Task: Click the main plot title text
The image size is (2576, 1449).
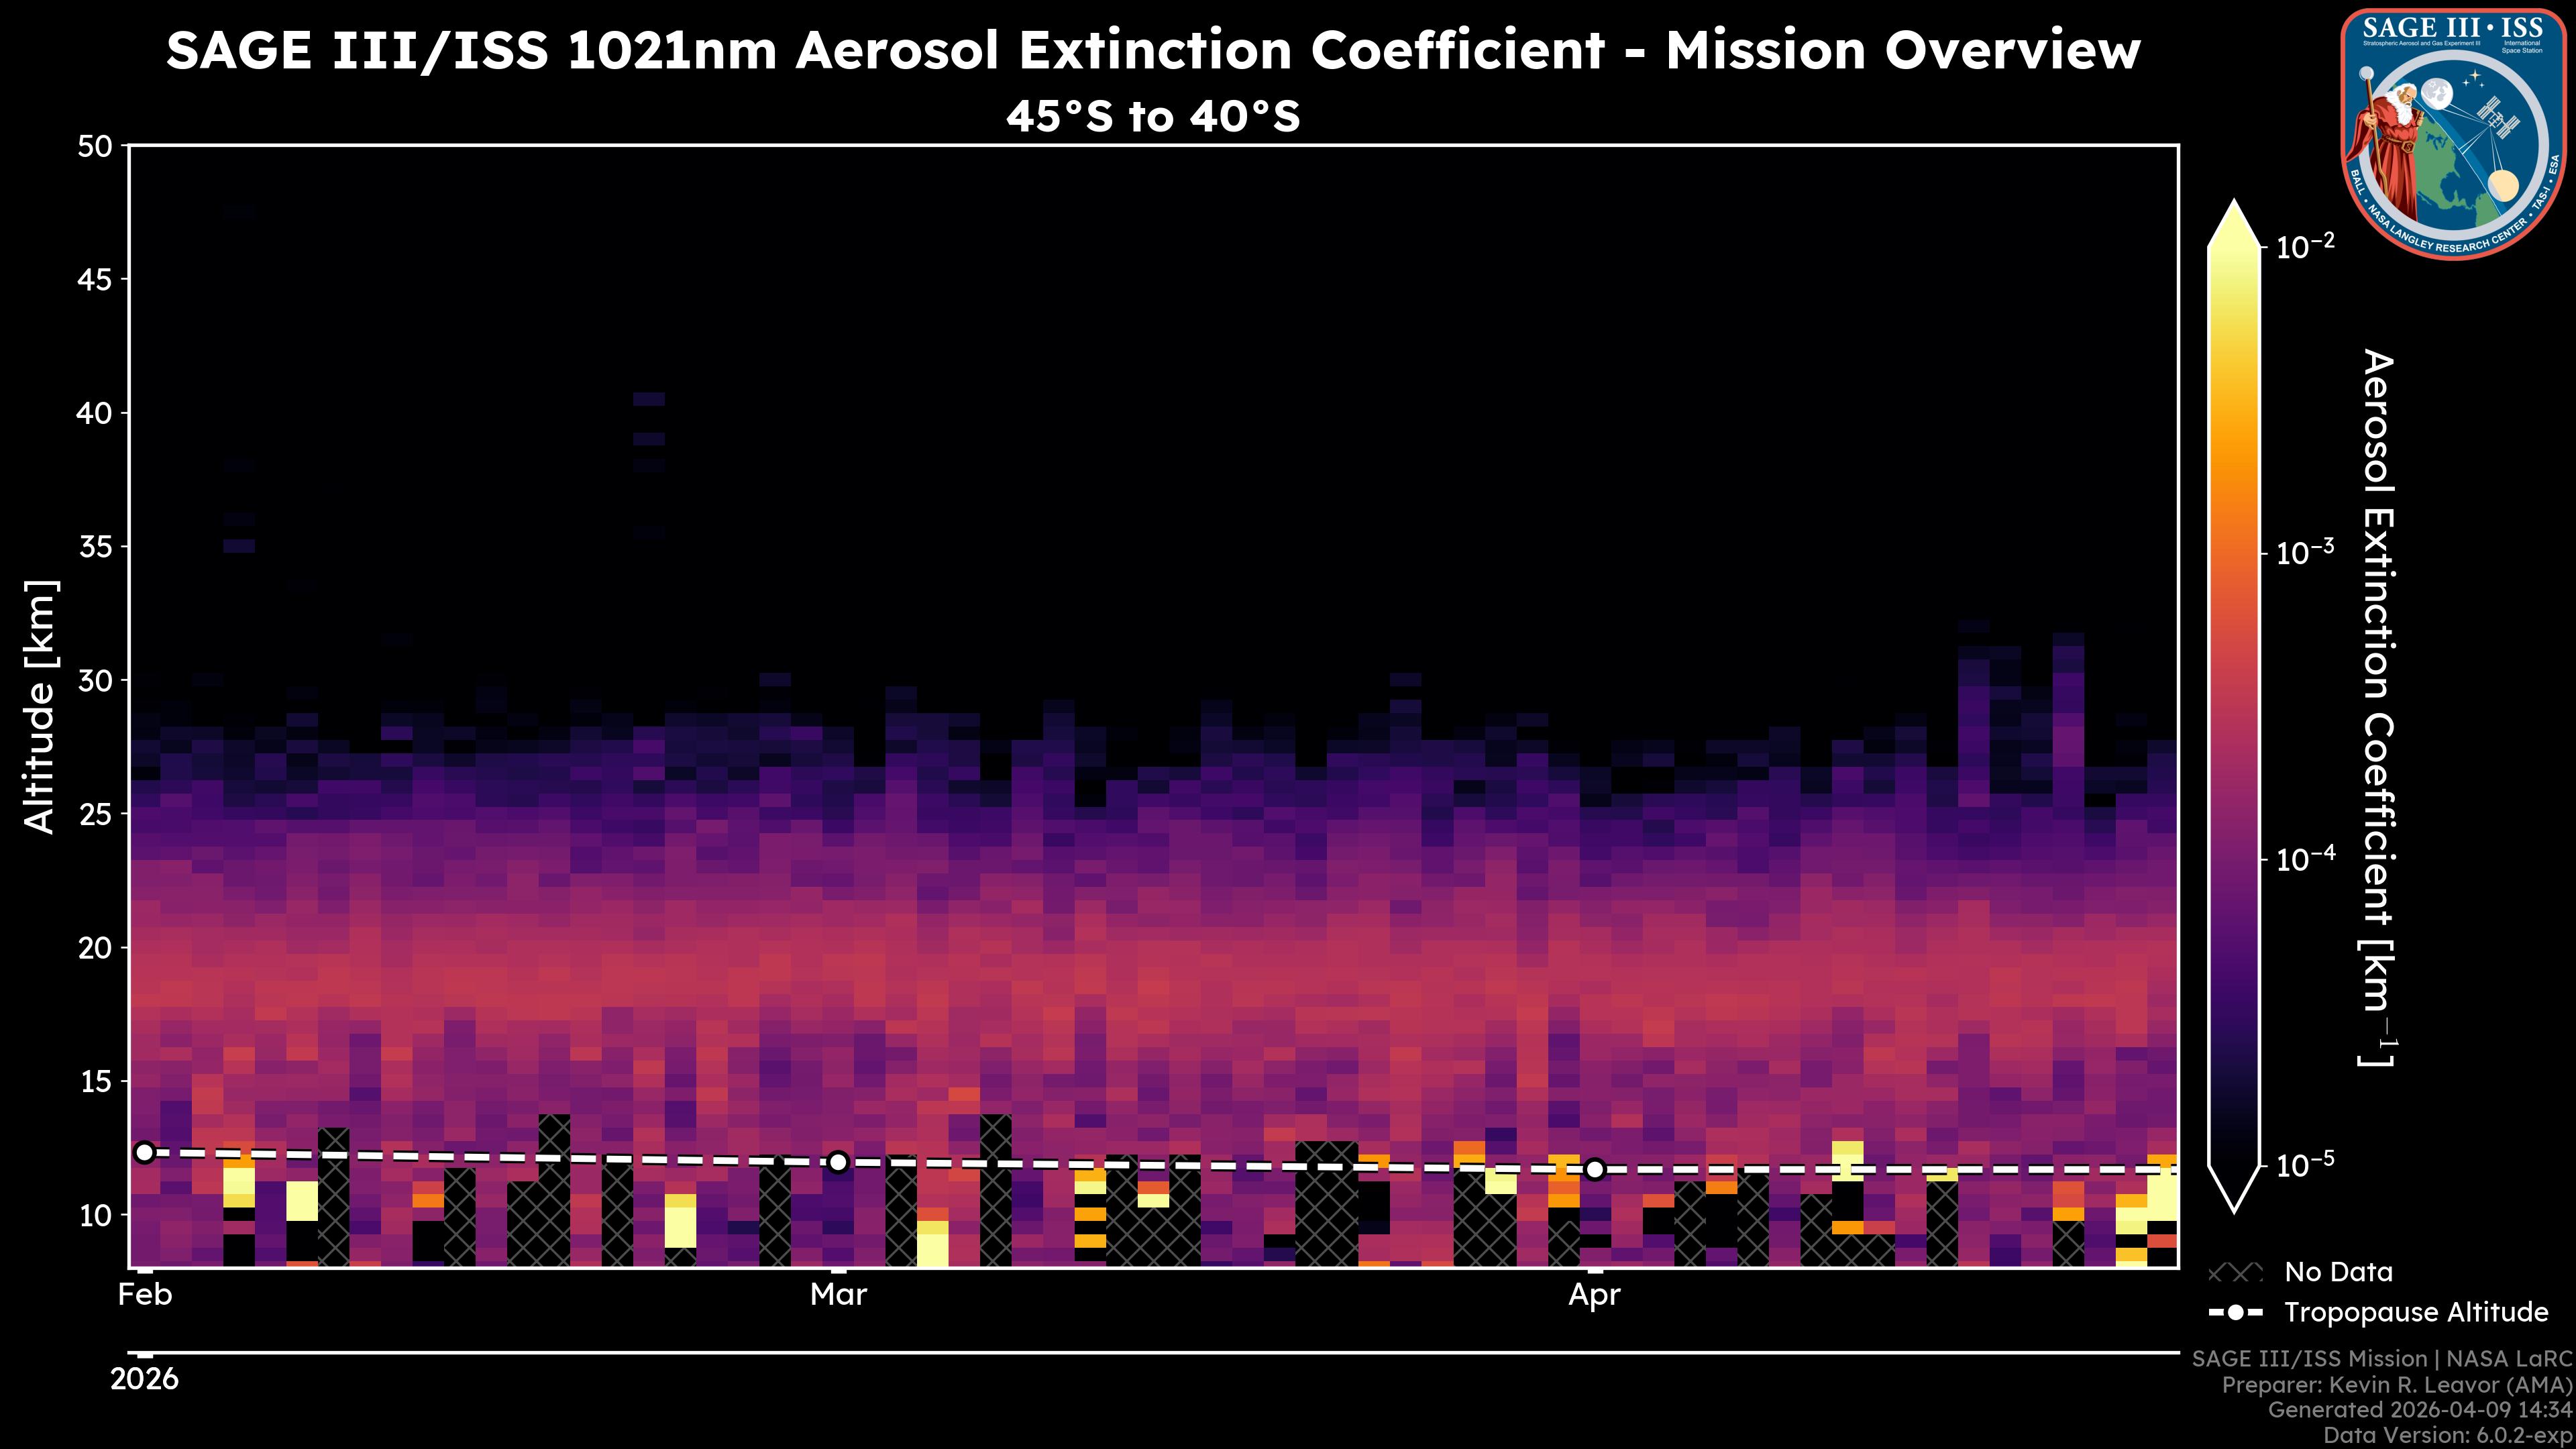Action: pyautogui.click(x=1152, y=50)
